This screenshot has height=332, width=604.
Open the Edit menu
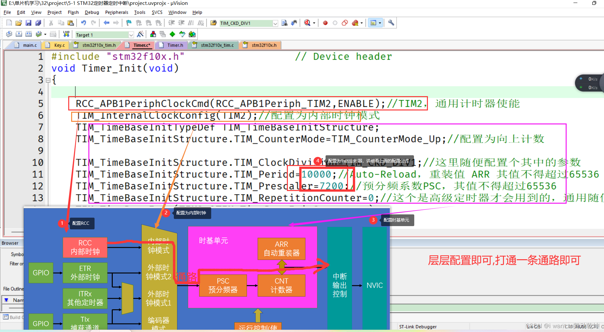(21, 12)
